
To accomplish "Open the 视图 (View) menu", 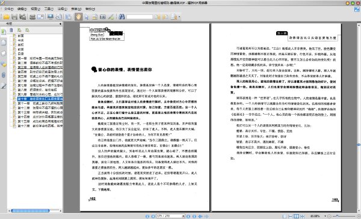I will coord(35,9).
